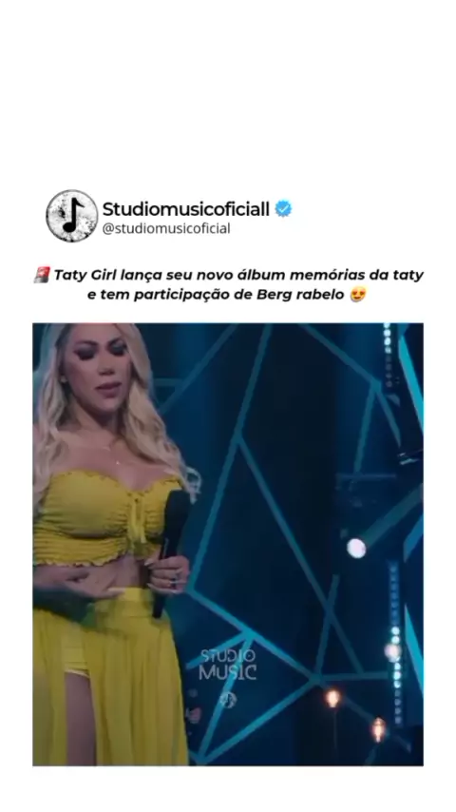Tap the Studio Music watermark text
Screen dimensions: 456x812
coord(228,665)
